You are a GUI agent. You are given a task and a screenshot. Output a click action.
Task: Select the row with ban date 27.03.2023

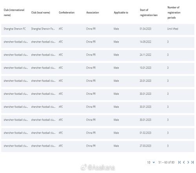98,146
